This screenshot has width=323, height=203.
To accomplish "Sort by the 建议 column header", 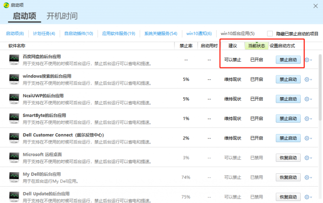I will click(x=233, y=46).
